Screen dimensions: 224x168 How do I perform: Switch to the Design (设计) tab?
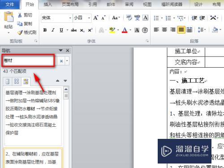click(198, 4)
